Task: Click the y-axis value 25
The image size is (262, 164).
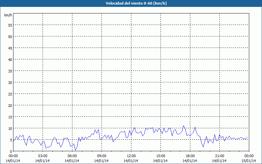Action: point(10,94)
